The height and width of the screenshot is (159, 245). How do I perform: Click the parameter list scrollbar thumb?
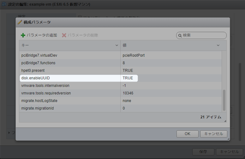pos(224,100)
